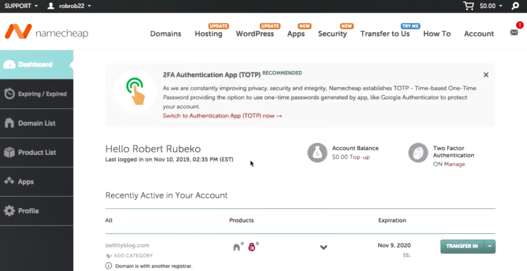The width and height of the screenshot is (527, 271).
Task: Open the SUPPORT dropdown menu
Action: tap(21, 6)
